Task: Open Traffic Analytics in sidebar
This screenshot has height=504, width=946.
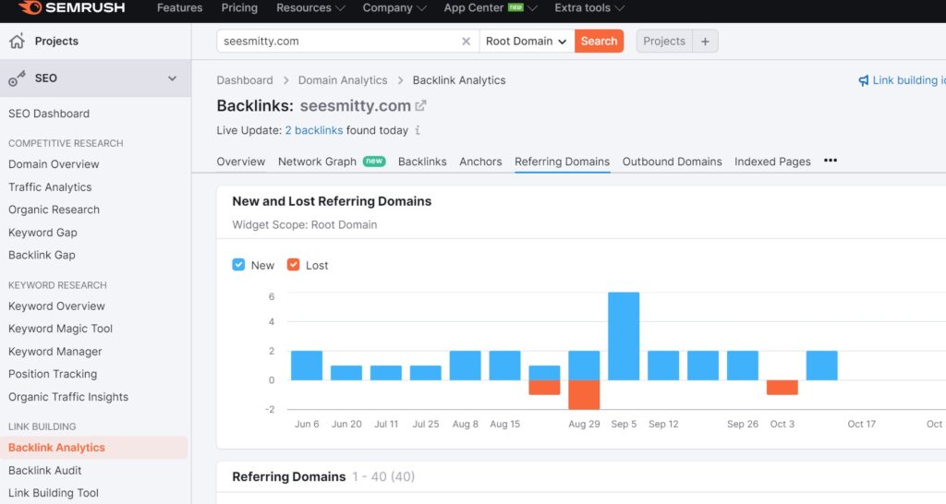Action: (50, 186)
